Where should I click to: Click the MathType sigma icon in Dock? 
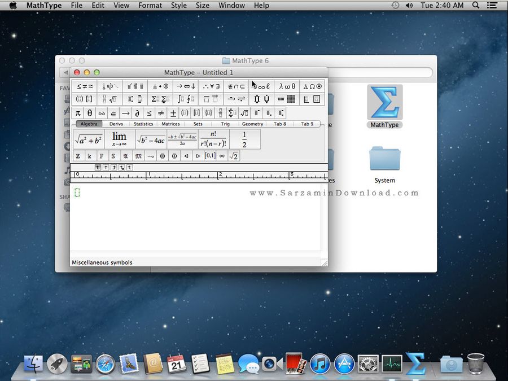coord(415,364)
